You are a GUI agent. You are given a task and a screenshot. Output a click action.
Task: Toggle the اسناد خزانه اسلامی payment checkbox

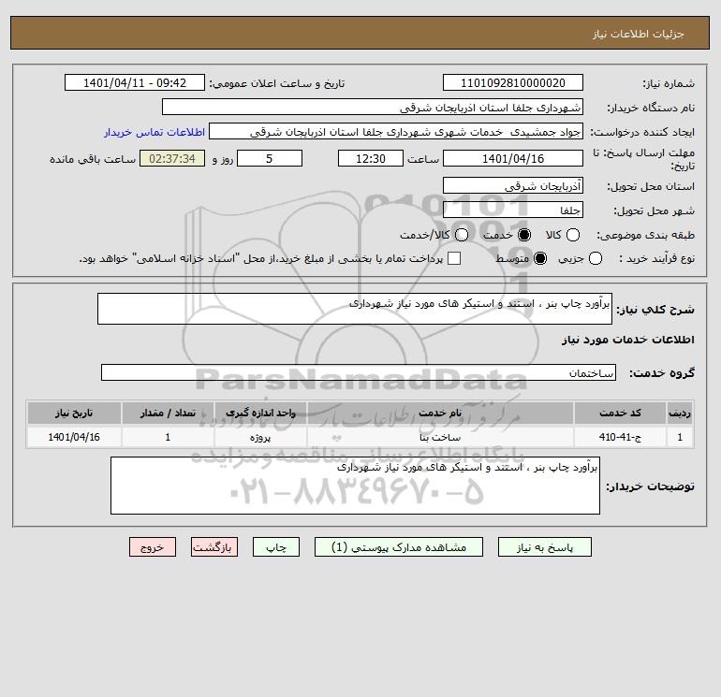454,258
